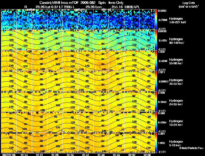Select the 'Hydrogen 5-13 keV' label
Image resolution: width=205 pixels, height=156 pixels.
pyautogui.click(x=176, y=143)
